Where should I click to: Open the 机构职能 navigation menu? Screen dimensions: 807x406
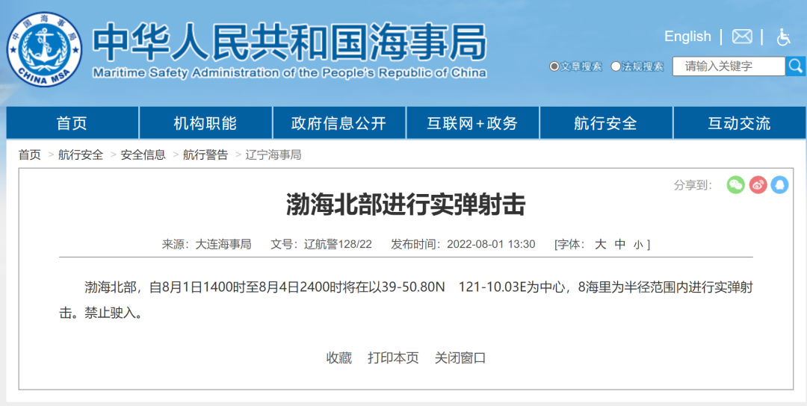point(205,123)
